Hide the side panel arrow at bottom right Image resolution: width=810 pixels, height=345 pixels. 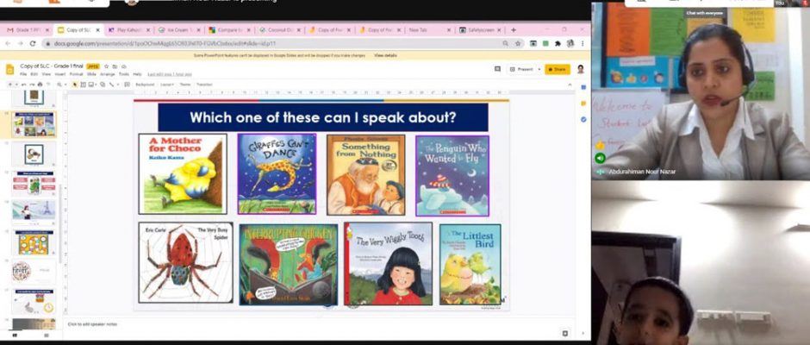[583, 334]
